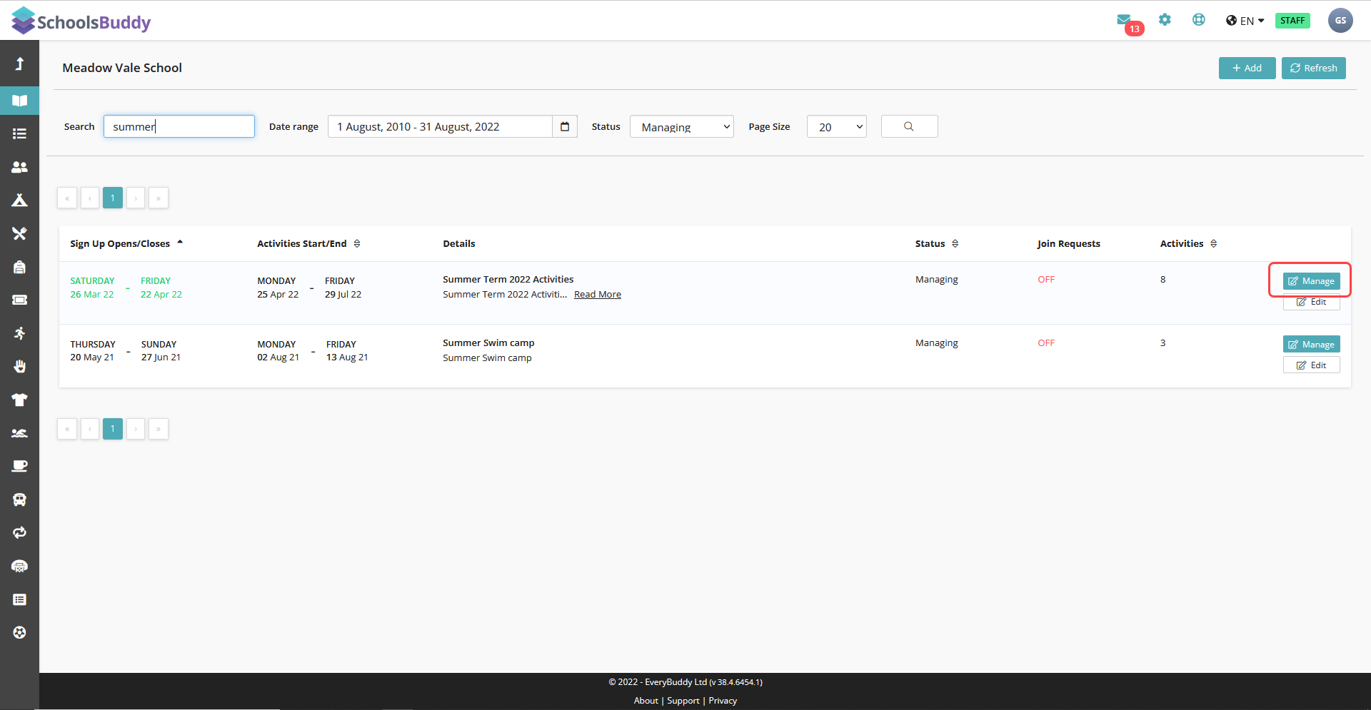Open the bus transport sidebar icon

tap(19, 499)
